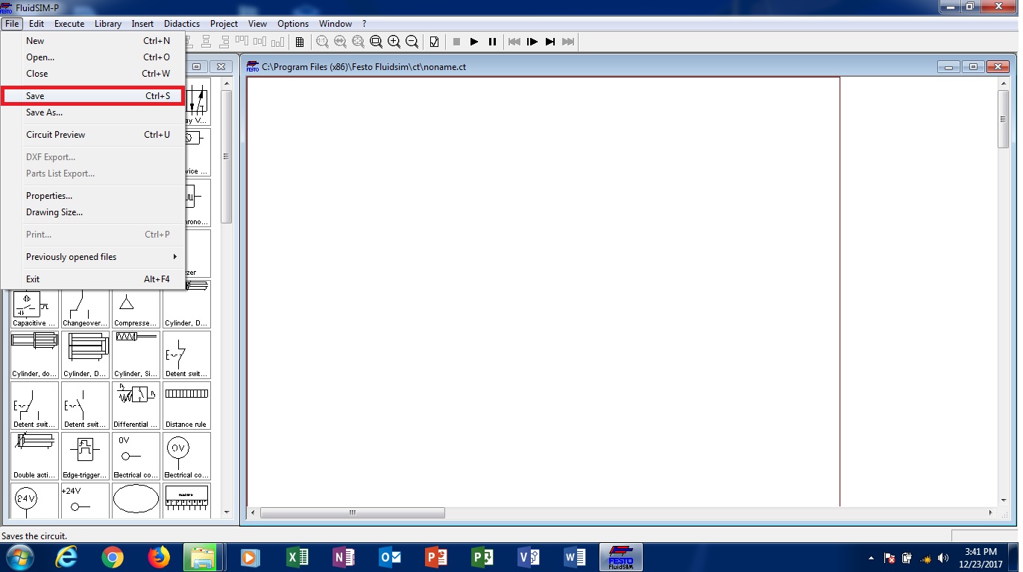Open the Library menu
This screenshot has height=572, width=1023.
108,24
